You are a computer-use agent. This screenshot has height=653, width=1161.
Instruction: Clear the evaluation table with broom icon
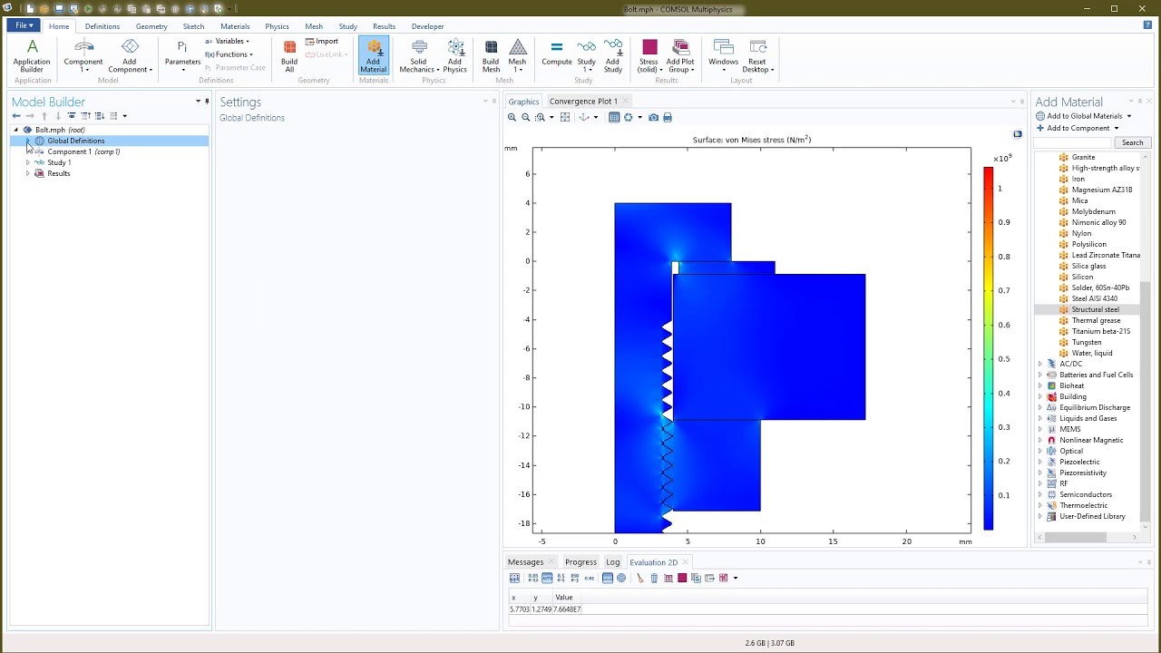(639, 578)
